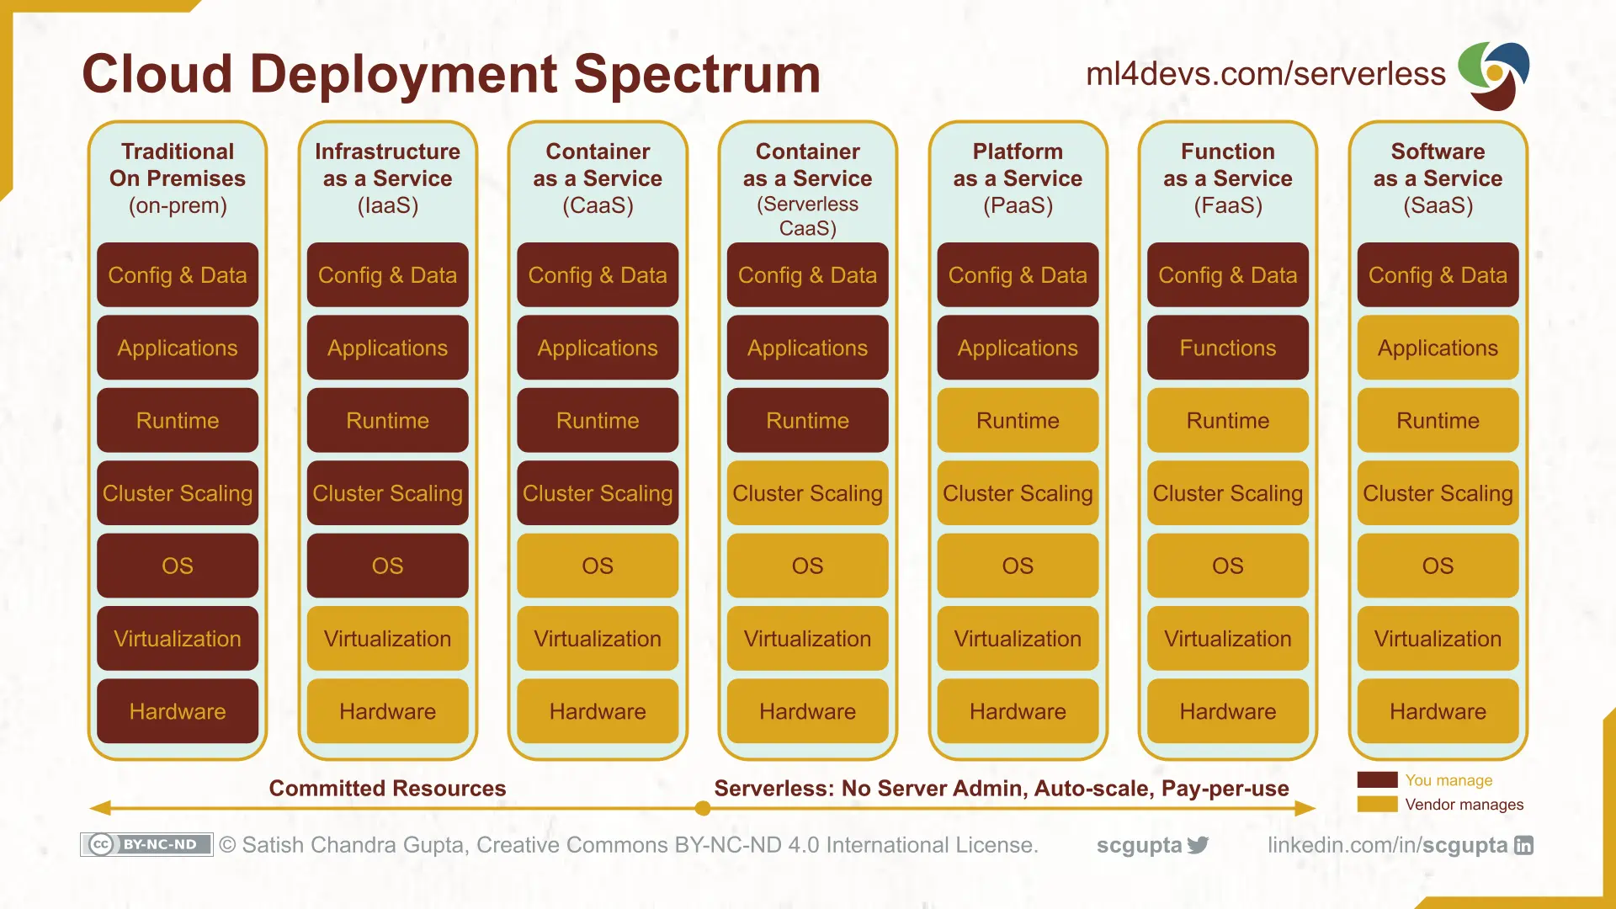Click Config & Data block in FaaS column
The height and width of the screenshot is (909, 1616).
coord(1226,274)
